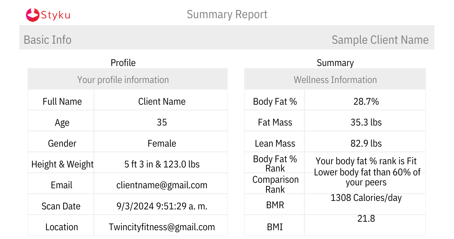Select the Gender value Female
Image resolution: width=454 pixels, height=239 pixels.
(x=162, y=143)
